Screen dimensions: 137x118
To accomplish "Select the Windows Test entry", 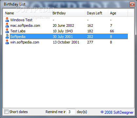I will (21, 20).
